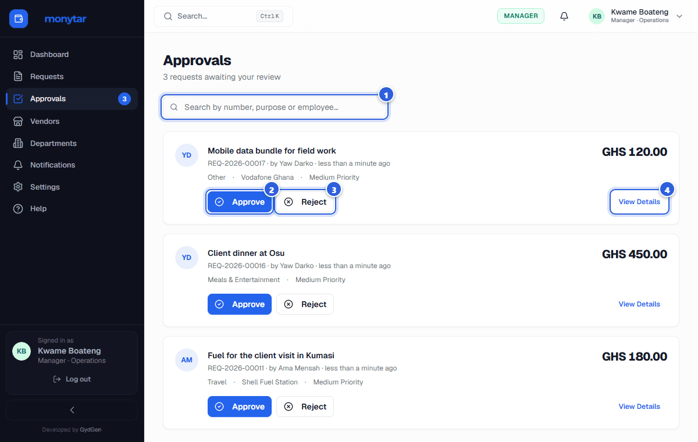Click the Approvals page heading
The image size is (698, 442).
tap(197, 60)
